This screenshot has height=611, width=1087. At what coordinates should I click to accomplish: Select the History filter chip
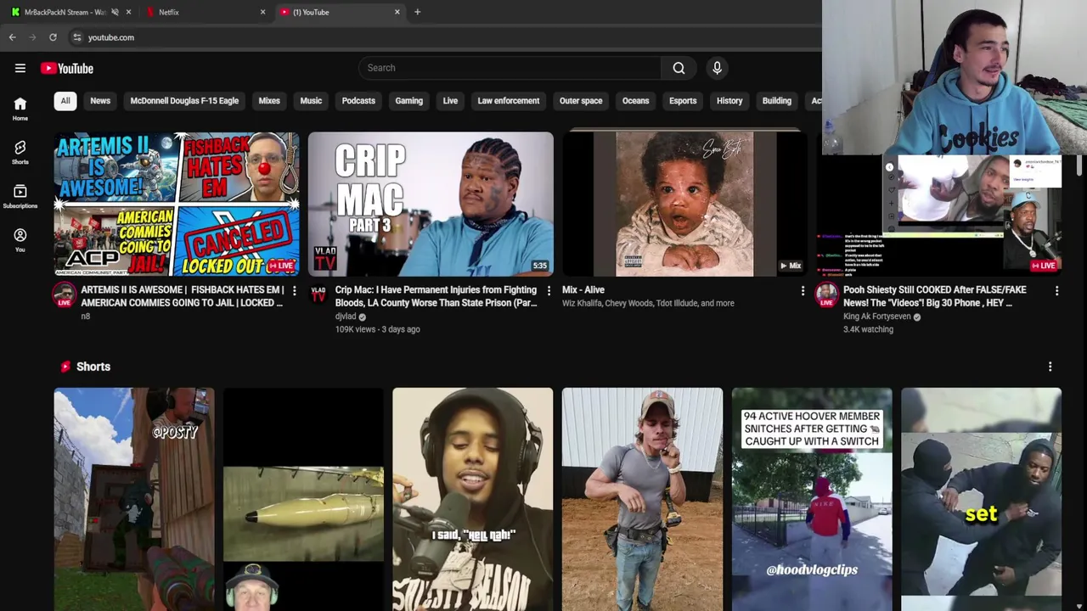point(729,101)
